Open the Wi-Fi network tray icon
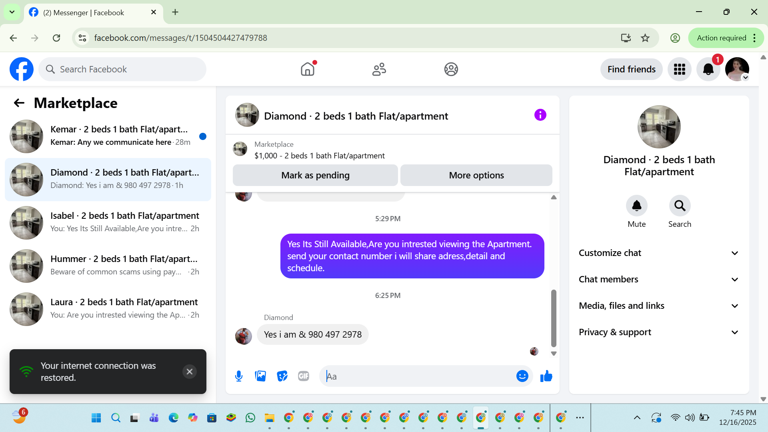768x432 pixels. coord(675,418)
